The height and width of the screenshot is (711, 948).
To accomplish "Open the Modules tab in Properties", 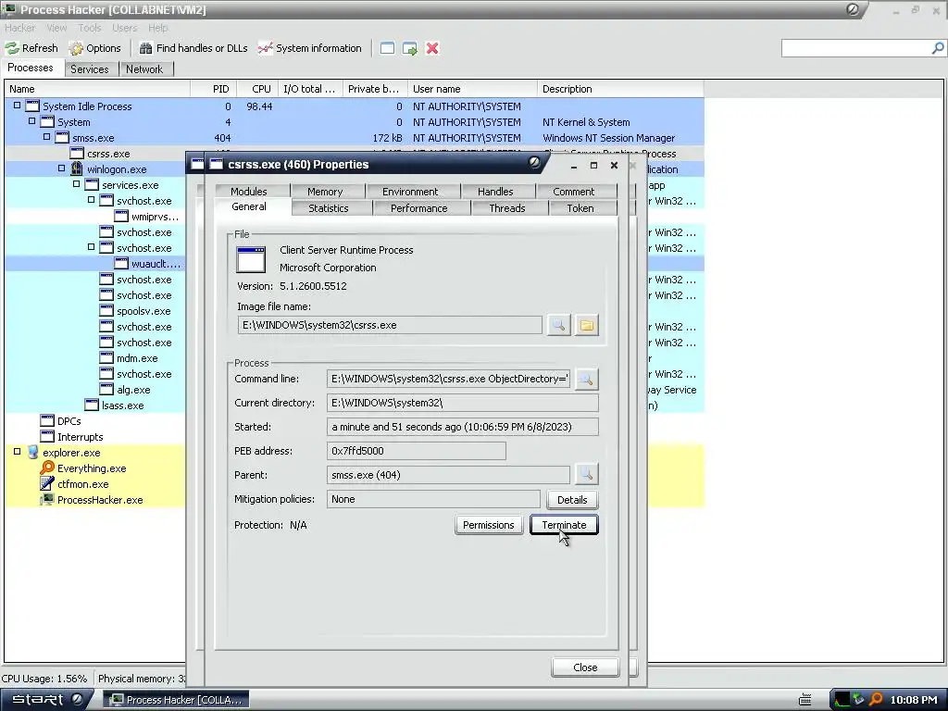I will [x=248, y=192].
